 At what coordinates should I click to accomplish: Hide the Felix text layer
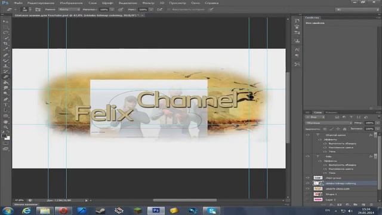pyautogui.click(x=308, y=156)
